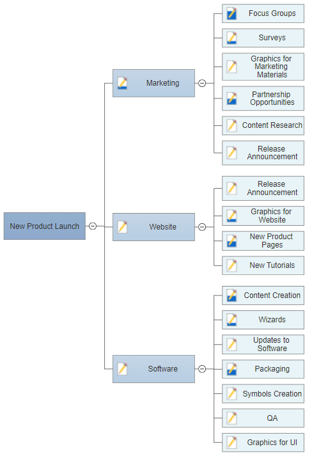Select Release Announcement label under Marketing
This screenshot has width=312, height=456.
pyautogui.click(x=272, y=153)
